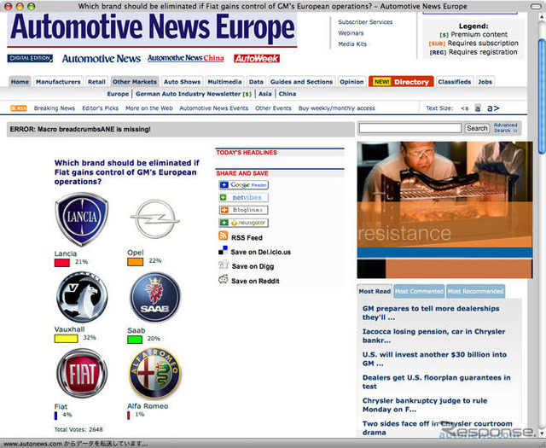The image size is (546, 448).
Task: Add feed to Bloglines
Action: pos(243,210)
